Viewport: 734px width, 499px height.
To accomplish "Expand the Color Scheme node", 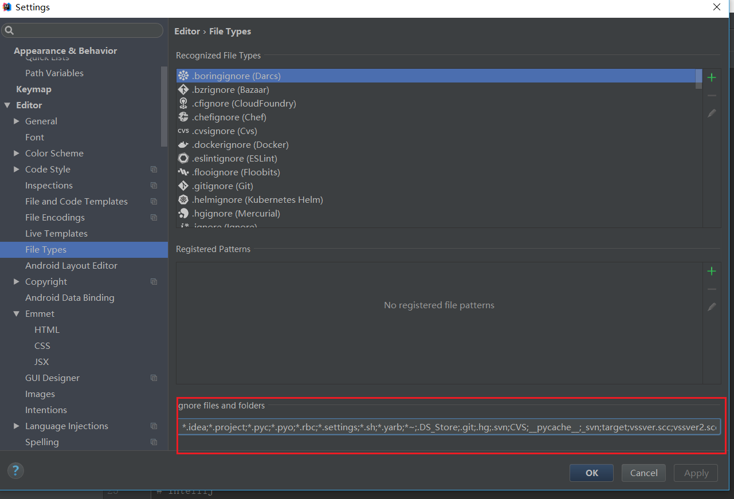I will (17, 154).
